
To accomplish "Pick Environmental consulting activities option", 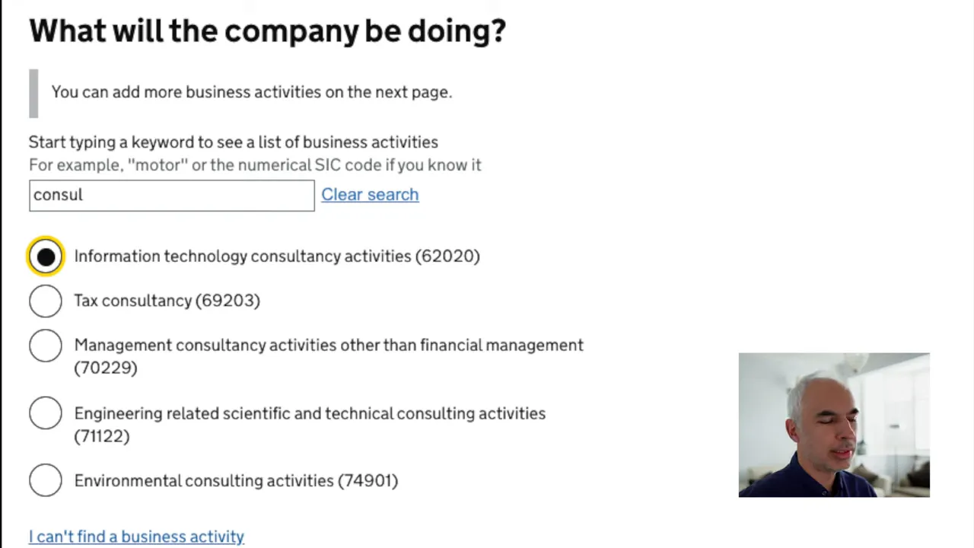I will tap(45, 479).
